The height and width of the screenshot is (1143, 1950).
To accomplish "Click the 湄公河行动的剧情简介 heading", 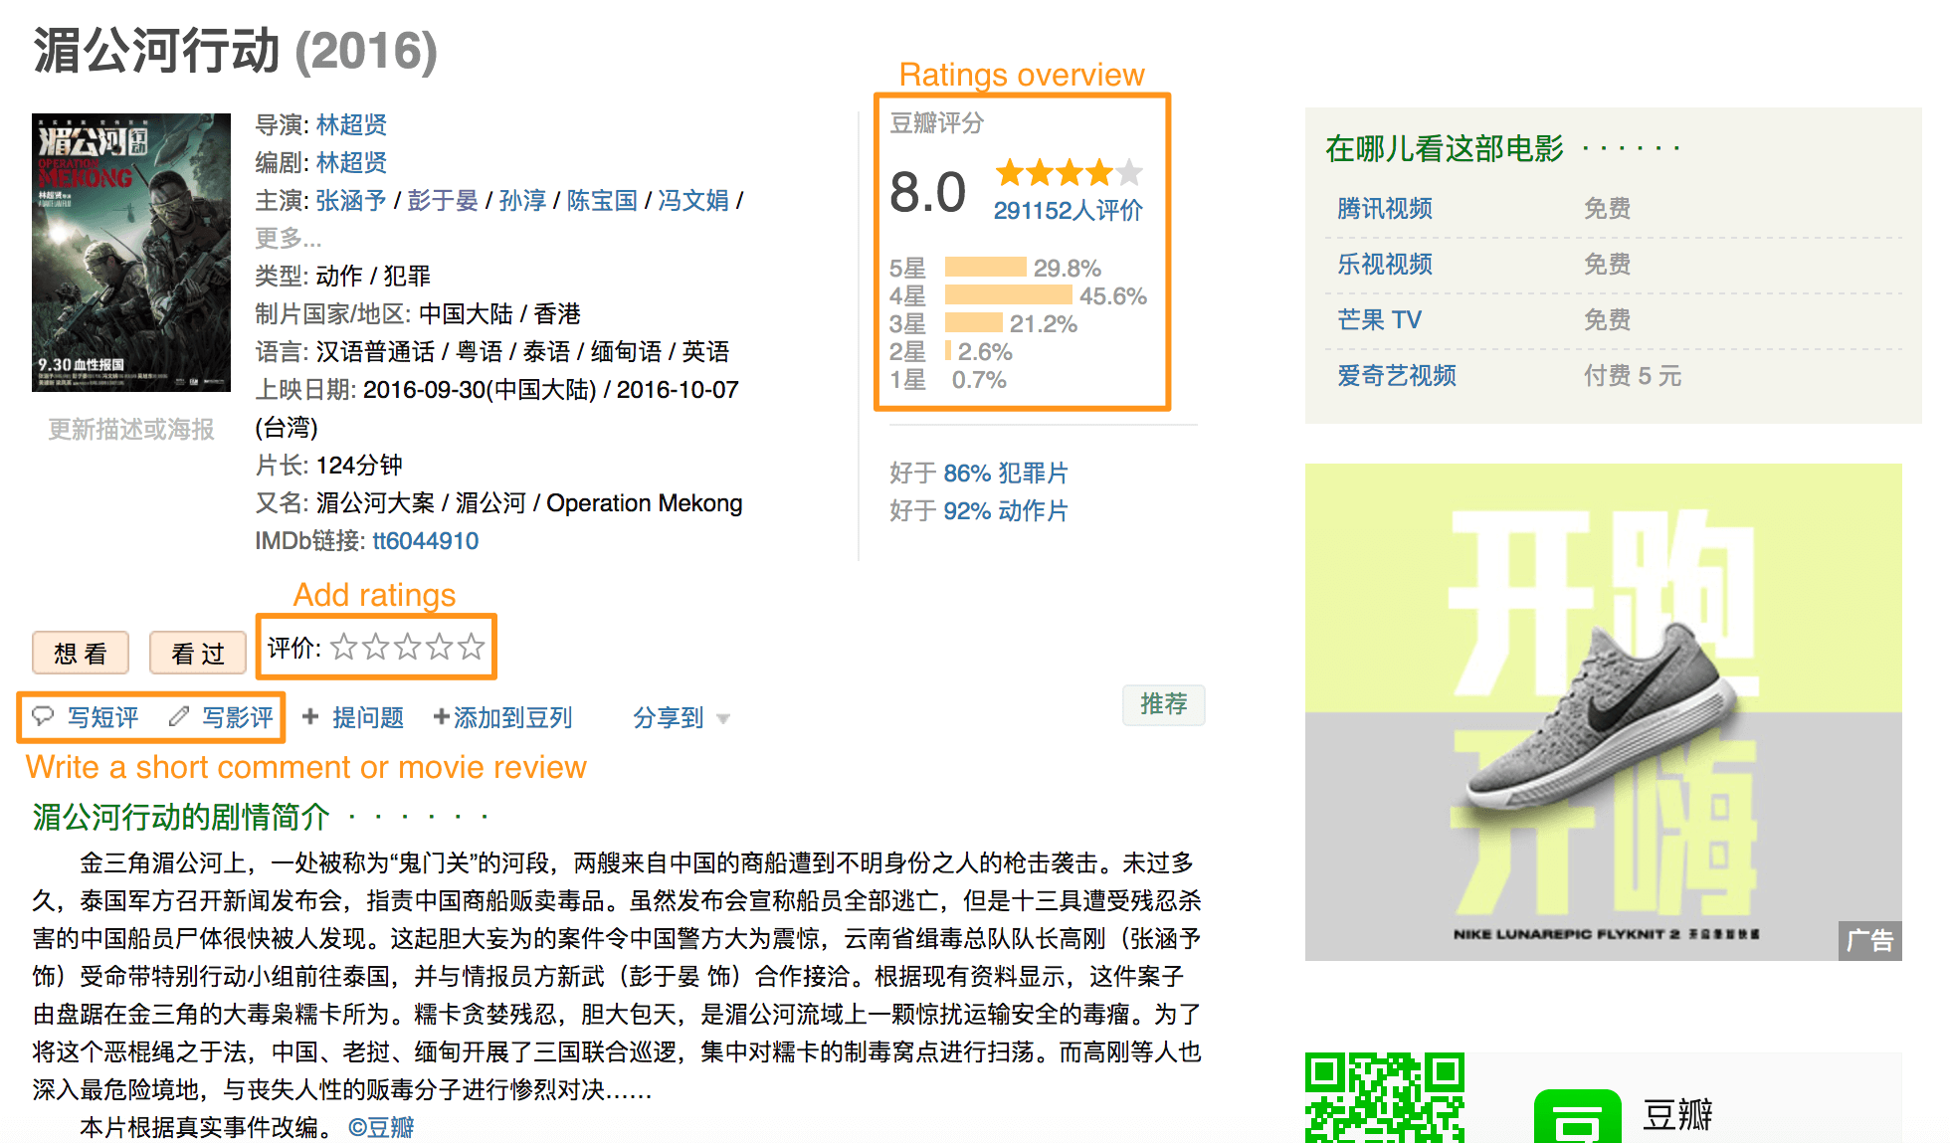I will click(x=181, y=817).
